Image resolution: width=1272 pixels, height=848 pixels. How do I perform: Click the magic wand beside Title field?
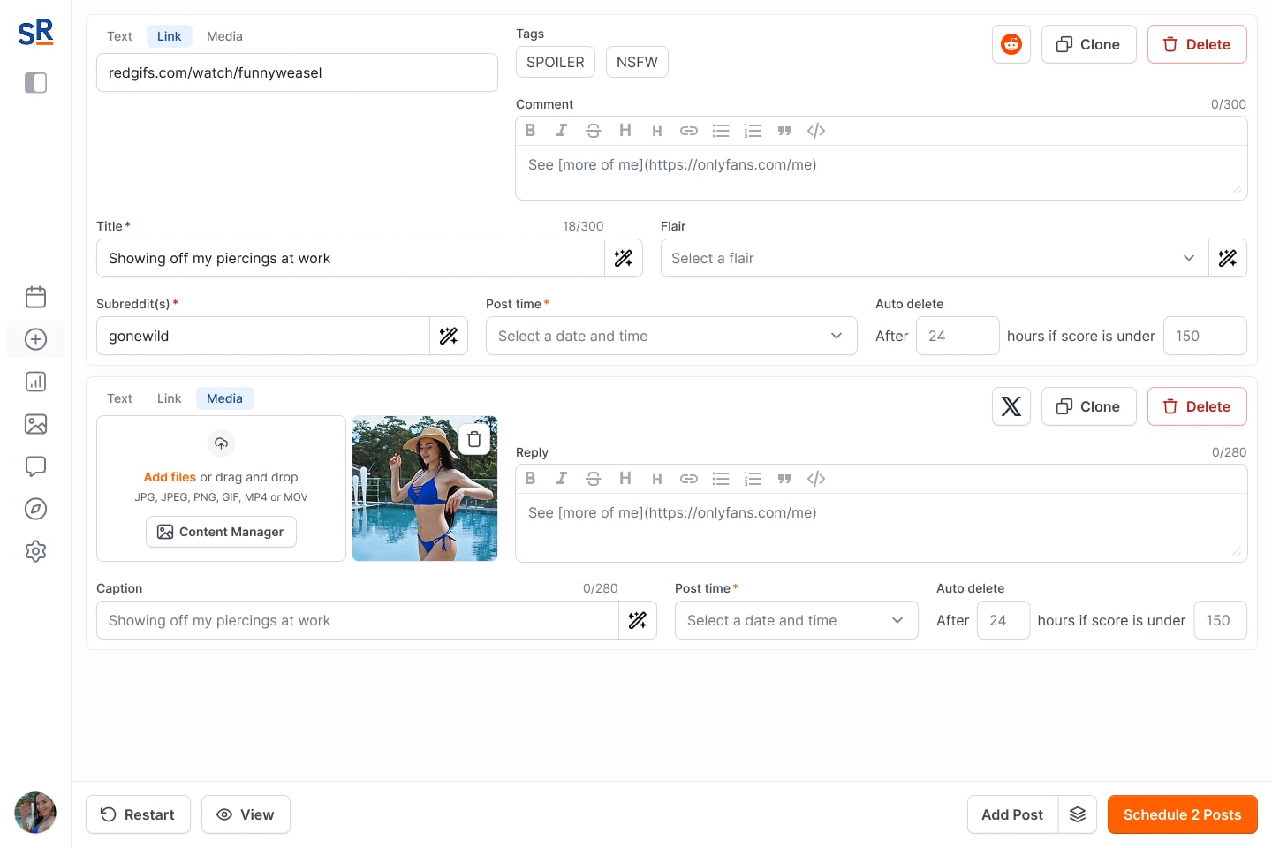[624, 258]
